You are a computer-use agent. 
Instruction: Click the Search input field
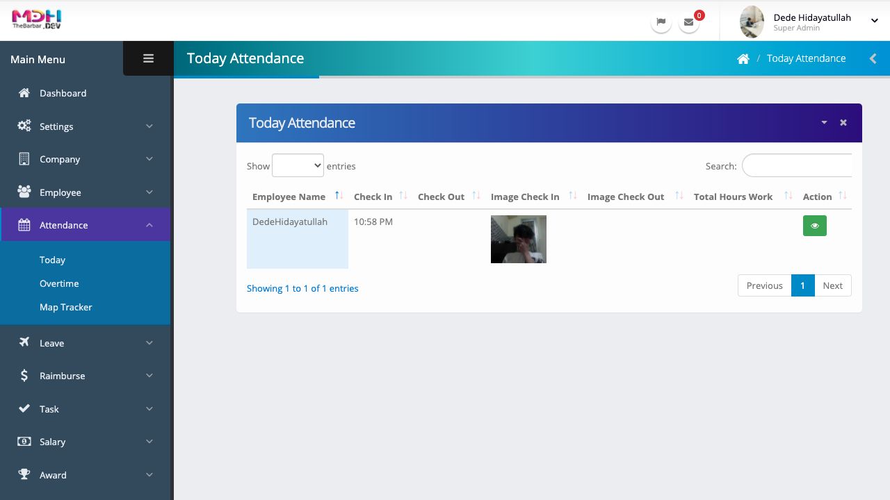(x=797, y=166)
